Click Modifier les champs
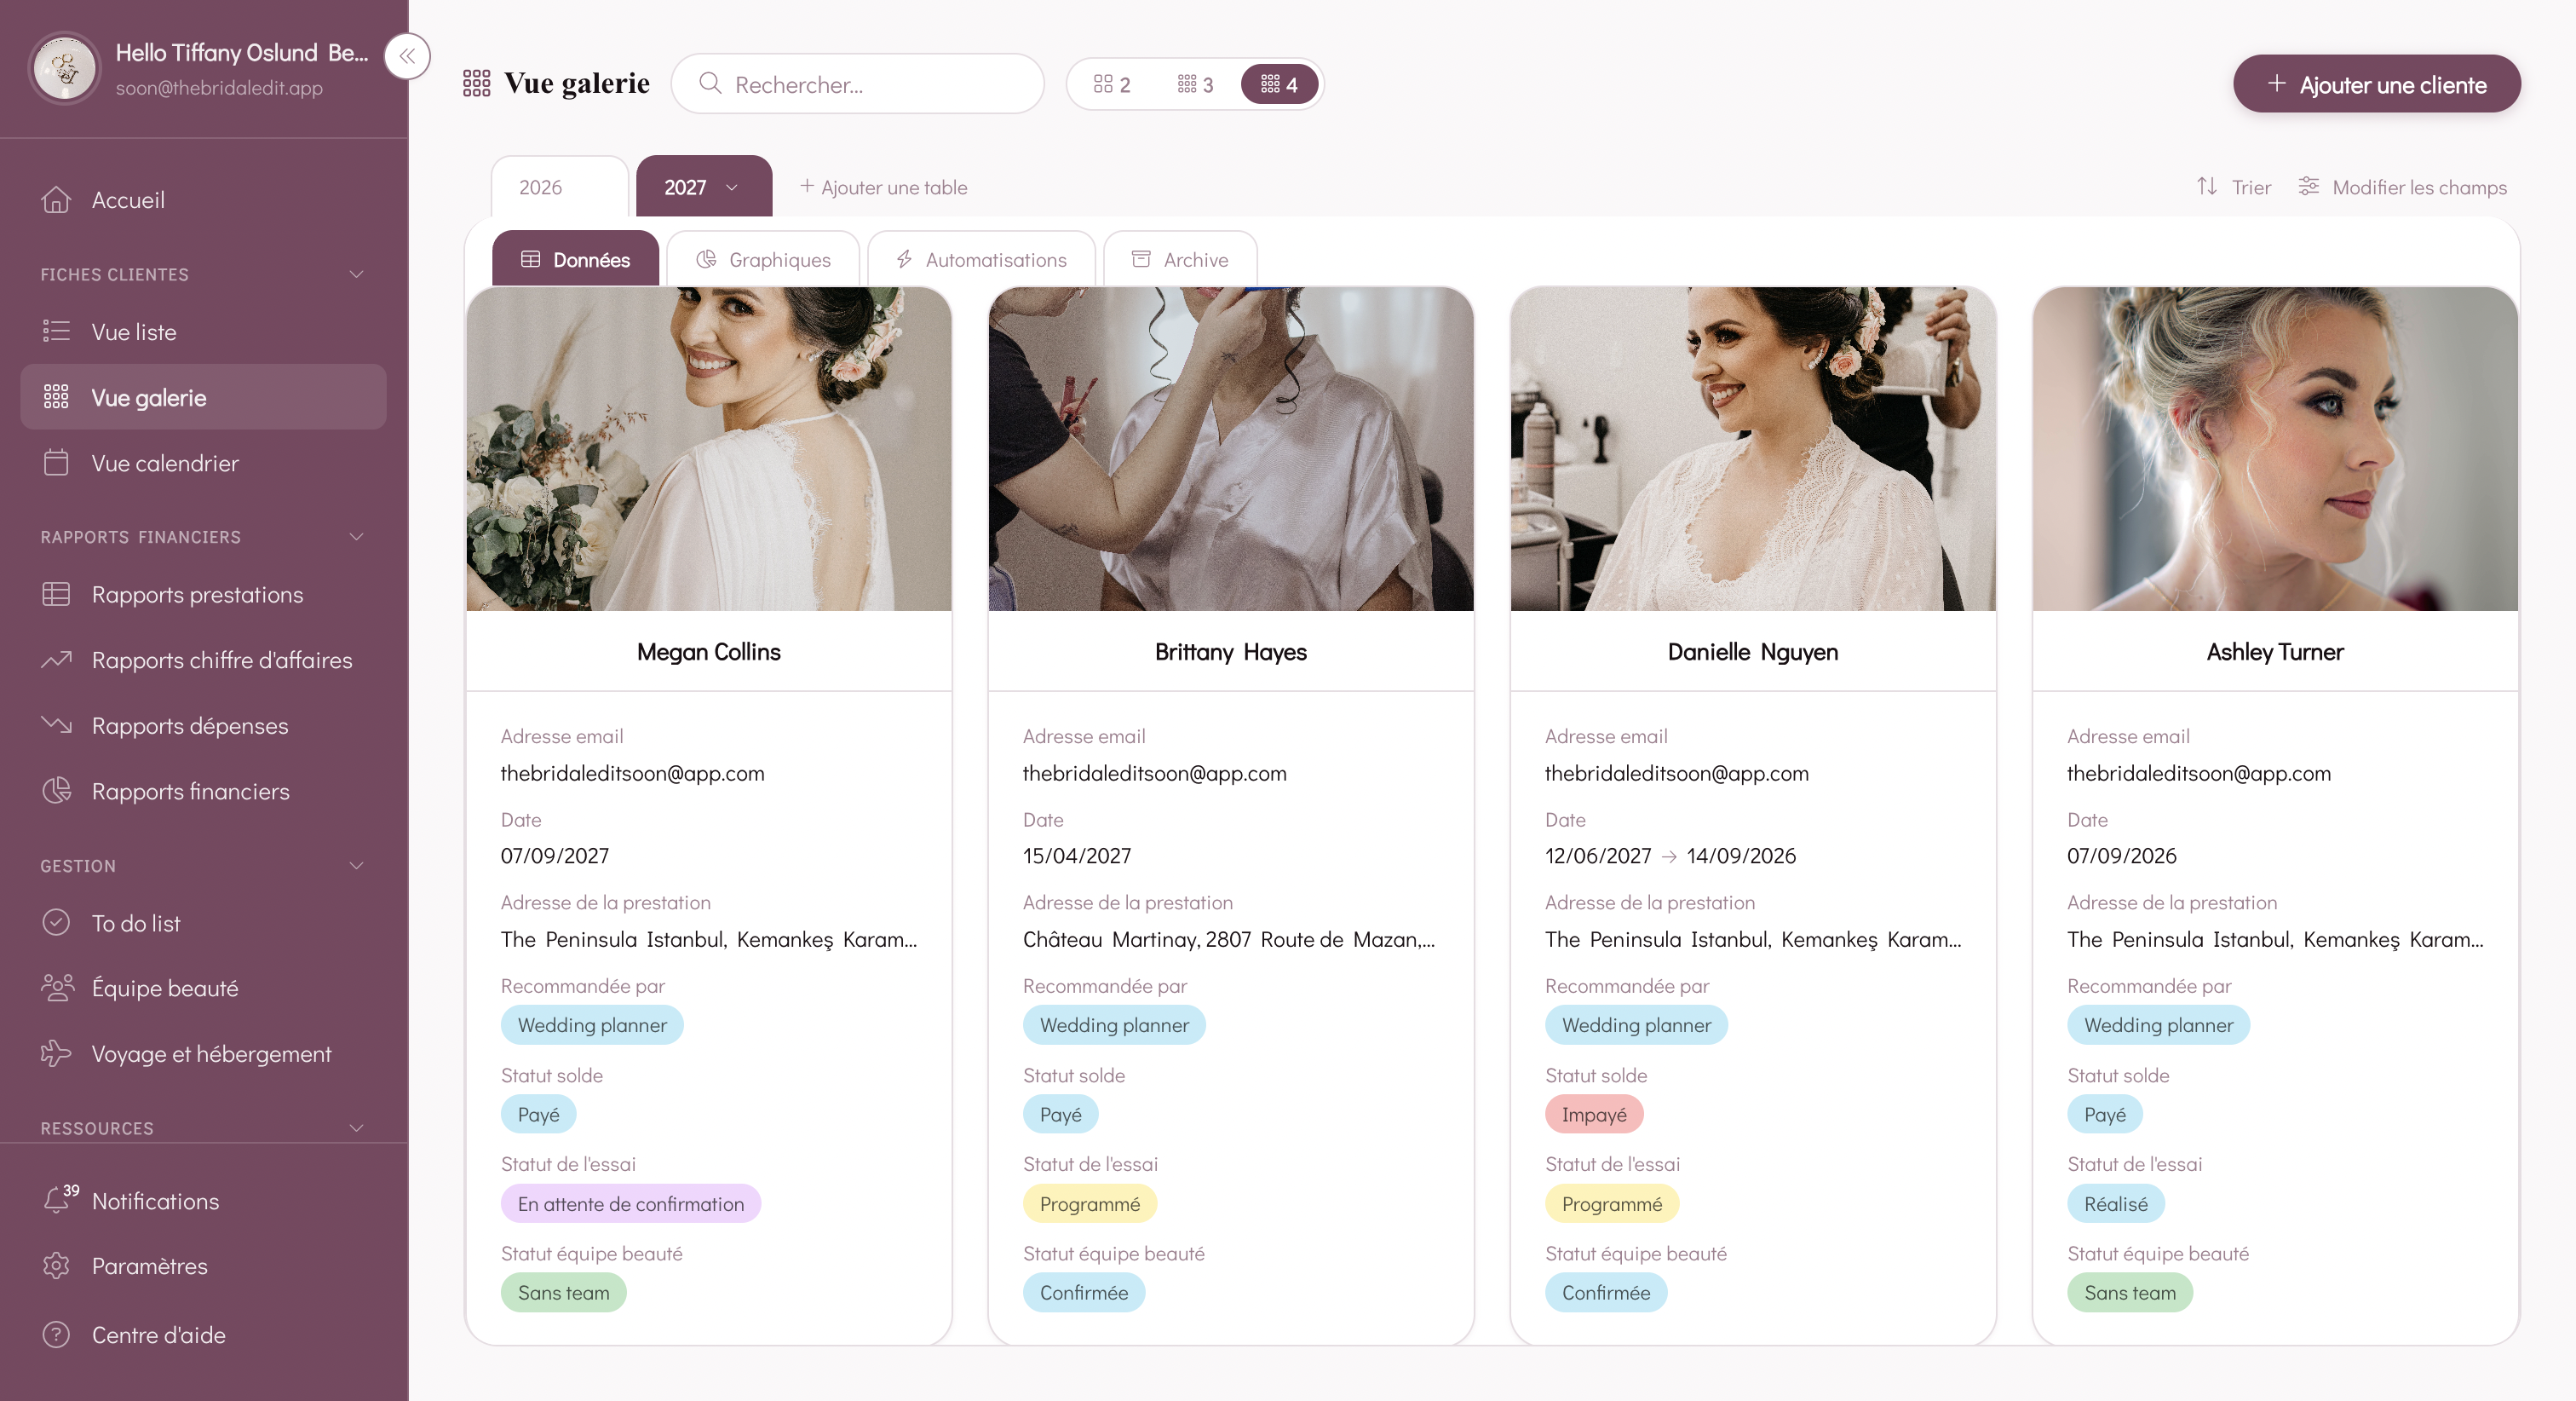Viewport: 2576px width, 1401px height. click(x=2402, y=187)
